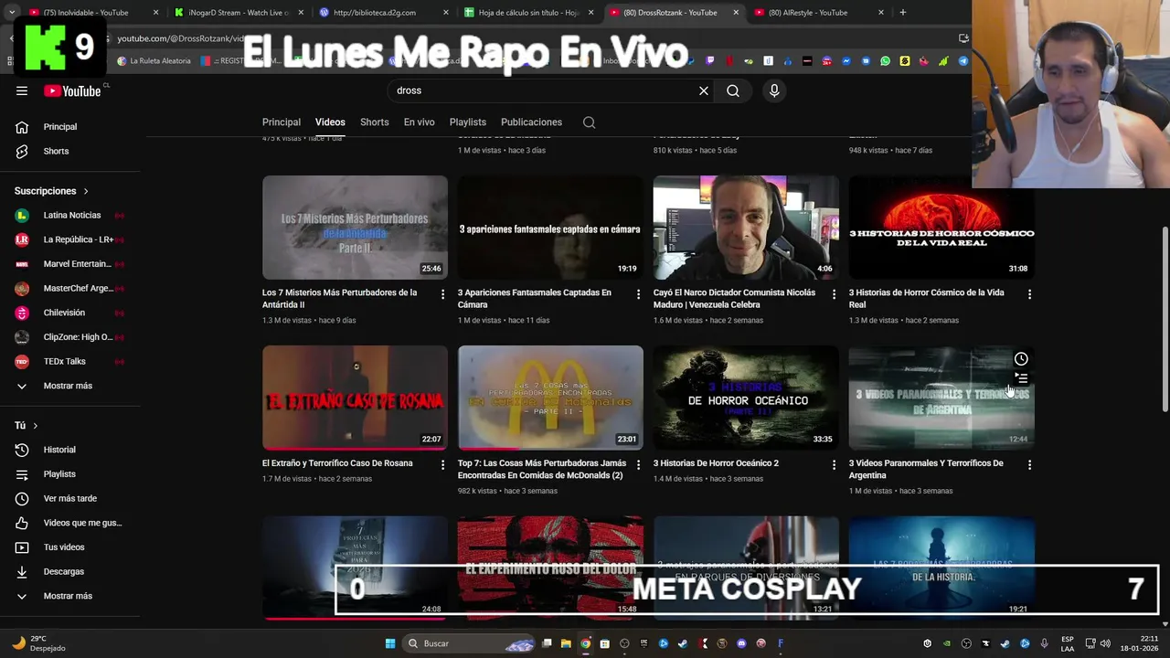
Task: Search within the channel using magnifier
Action: tap(590, 122)
